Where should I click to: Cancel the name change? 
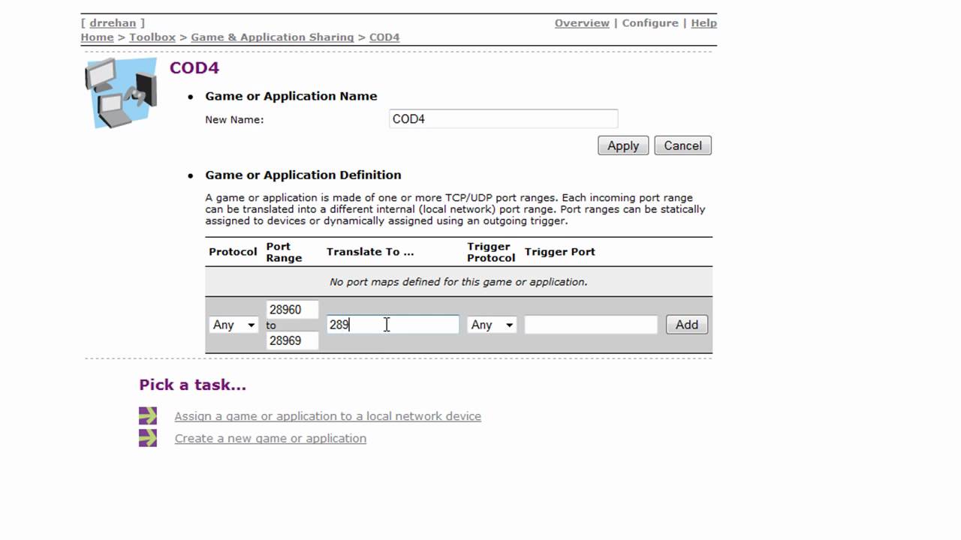tap(682, 145)
